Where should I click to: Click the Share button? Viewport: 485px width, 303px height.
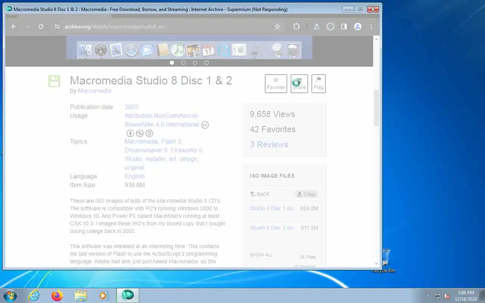tap(299, 84)
